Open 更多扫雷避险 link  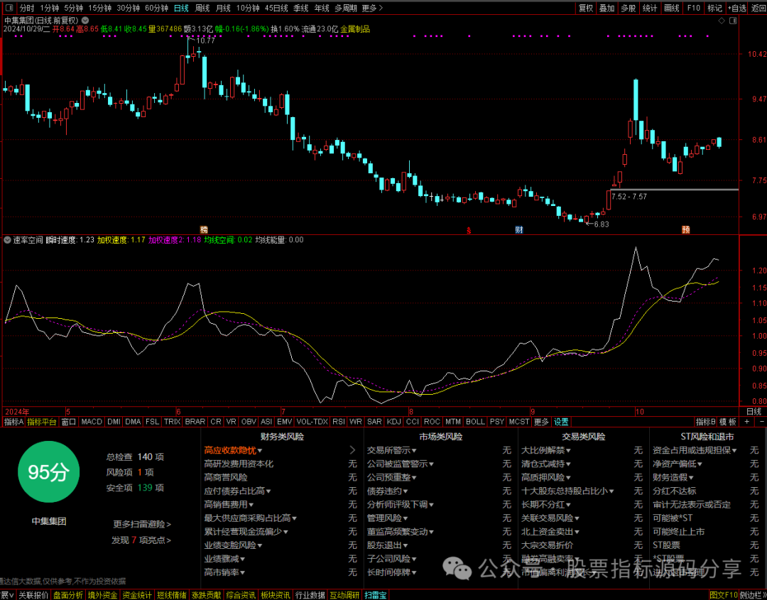[x=142, y=524]
